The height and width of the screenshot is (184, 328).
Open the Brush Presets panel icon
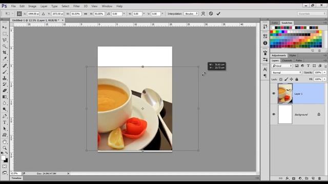(x=265, y=59)
